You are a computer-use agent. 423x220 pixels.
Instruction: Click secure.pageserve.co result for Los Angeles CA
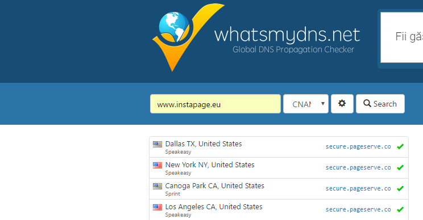pos(358,210)
